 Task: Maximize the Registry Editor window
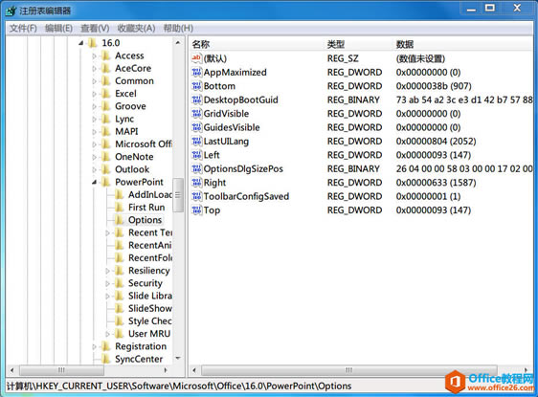point(490,8)
